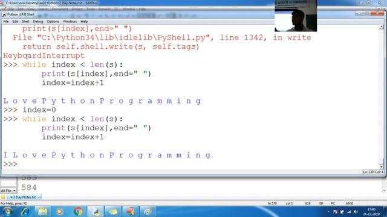387x217 pixels.
Task: Click the PyShell.py traceback file line
Action: (x=162, y=37)
